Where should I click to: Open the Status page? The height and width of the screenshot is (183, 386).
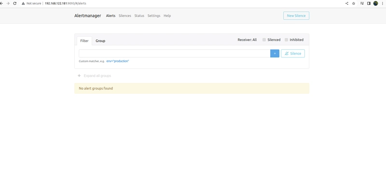coord(139,15)
